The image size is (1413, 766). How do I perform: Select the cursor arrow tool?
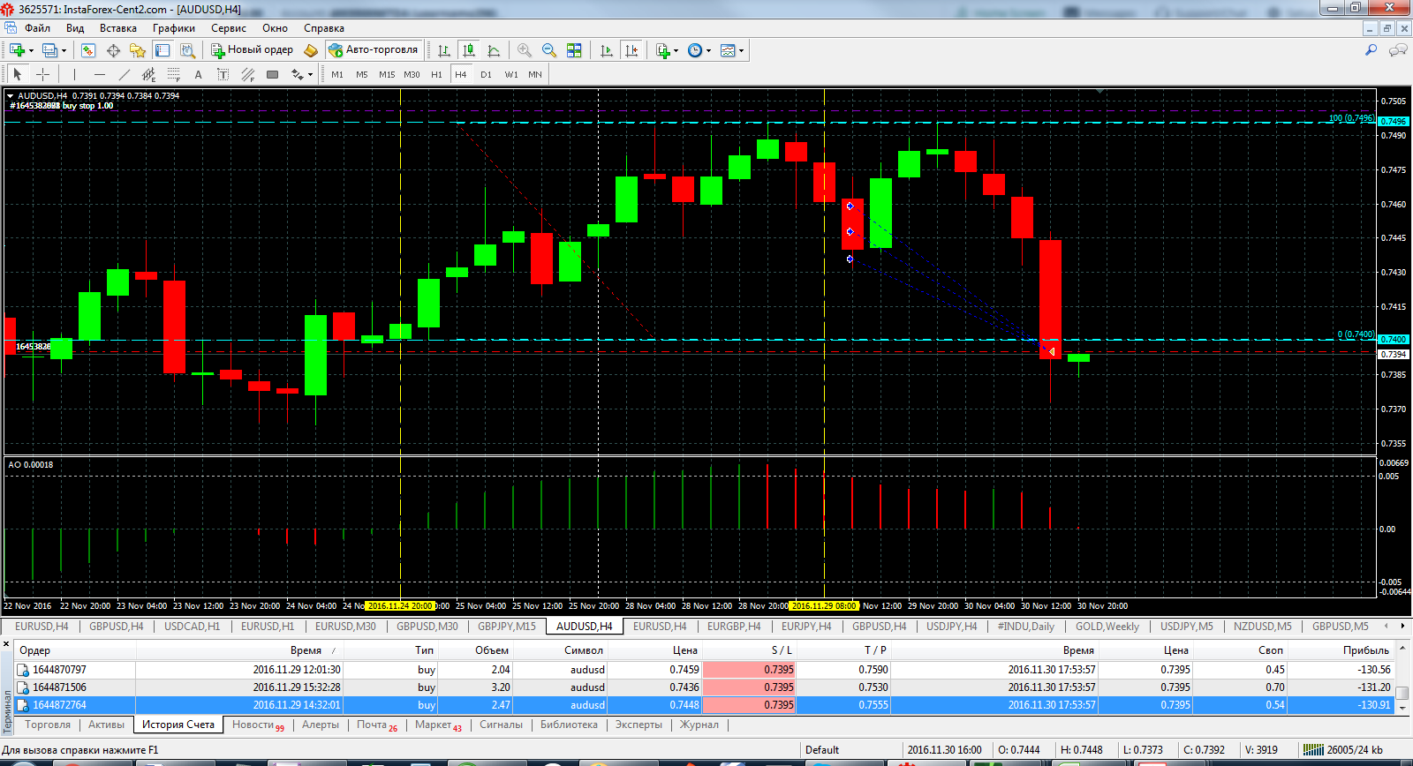click(17, 75)
